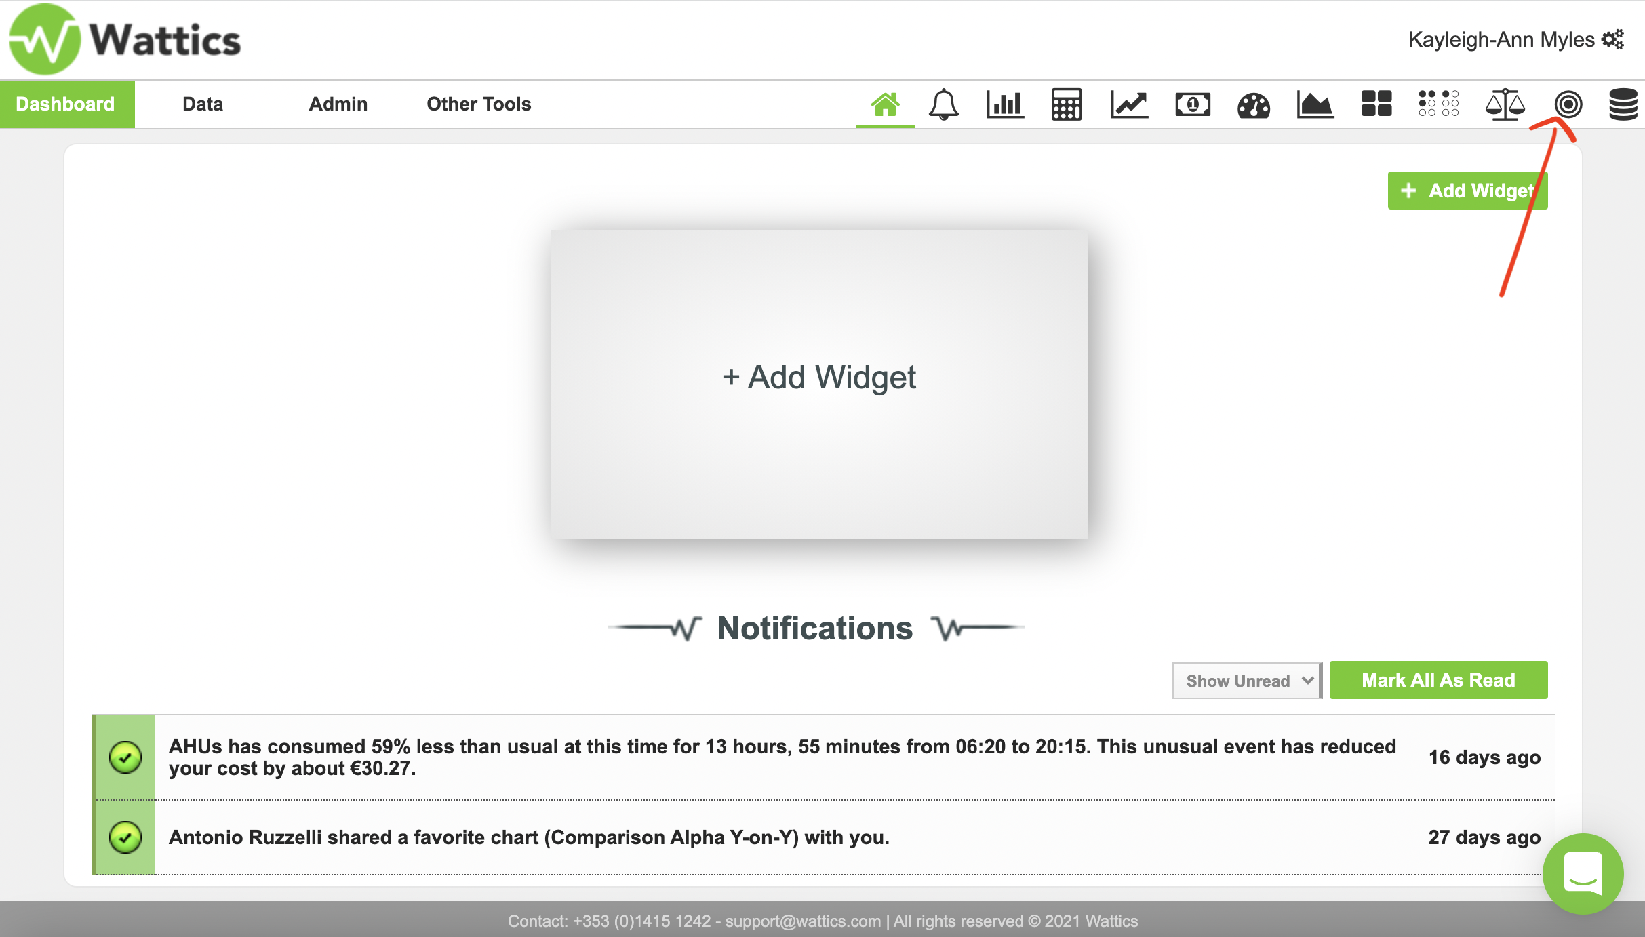Open the four-tile grid icon
Screen dimensions: 1645x937
(x=1376, y=104)
